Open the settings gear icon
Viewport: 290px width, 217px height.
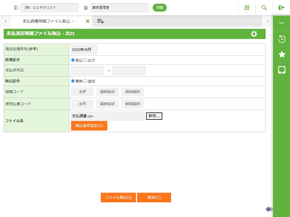coord(254,34)
